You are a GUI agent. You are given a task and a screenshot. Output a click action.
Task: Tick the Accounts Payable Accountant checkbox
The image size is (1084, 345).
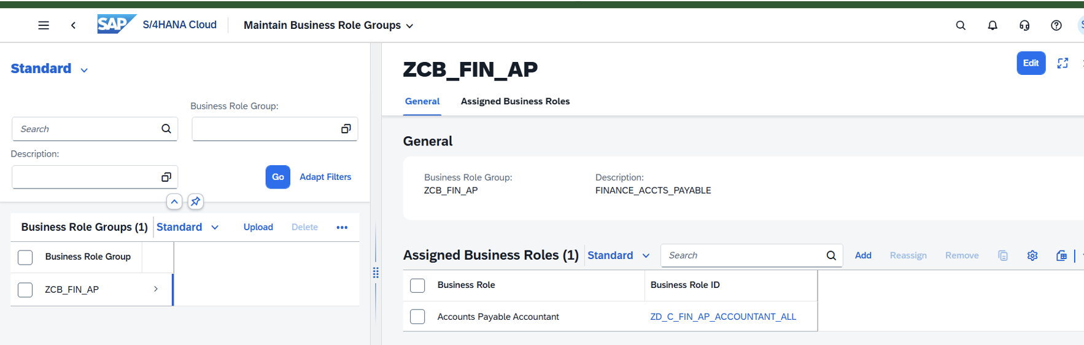coord(417,317)
